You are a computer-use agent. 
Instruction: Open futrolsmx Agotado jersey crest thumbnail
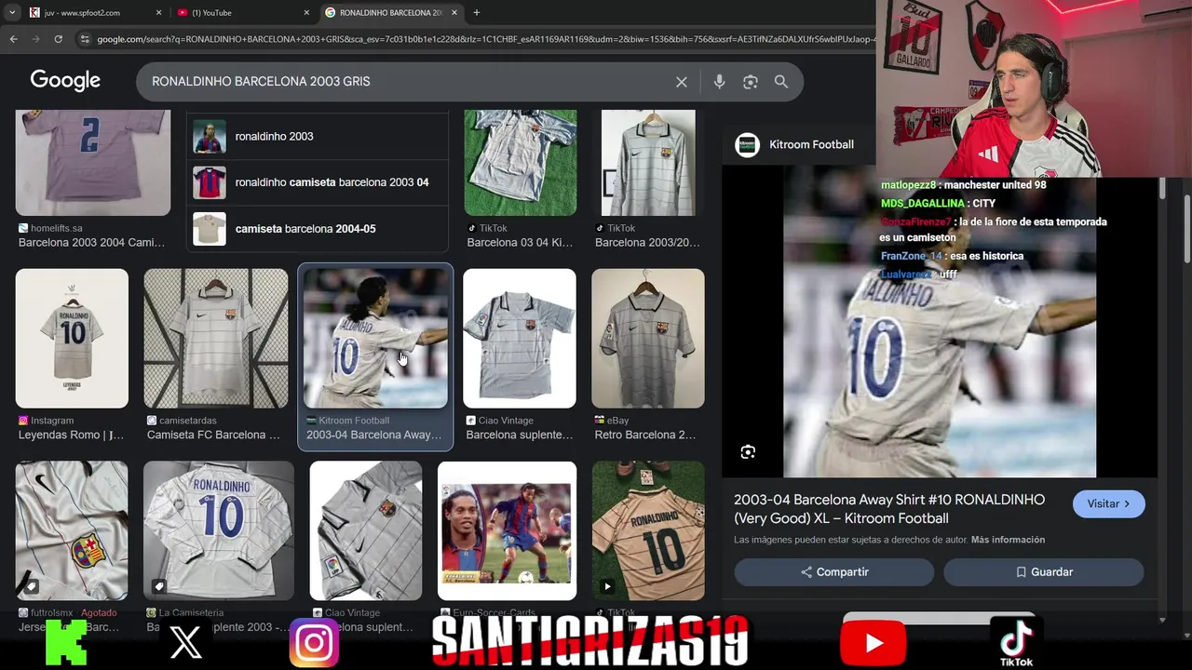coord(72,530)
